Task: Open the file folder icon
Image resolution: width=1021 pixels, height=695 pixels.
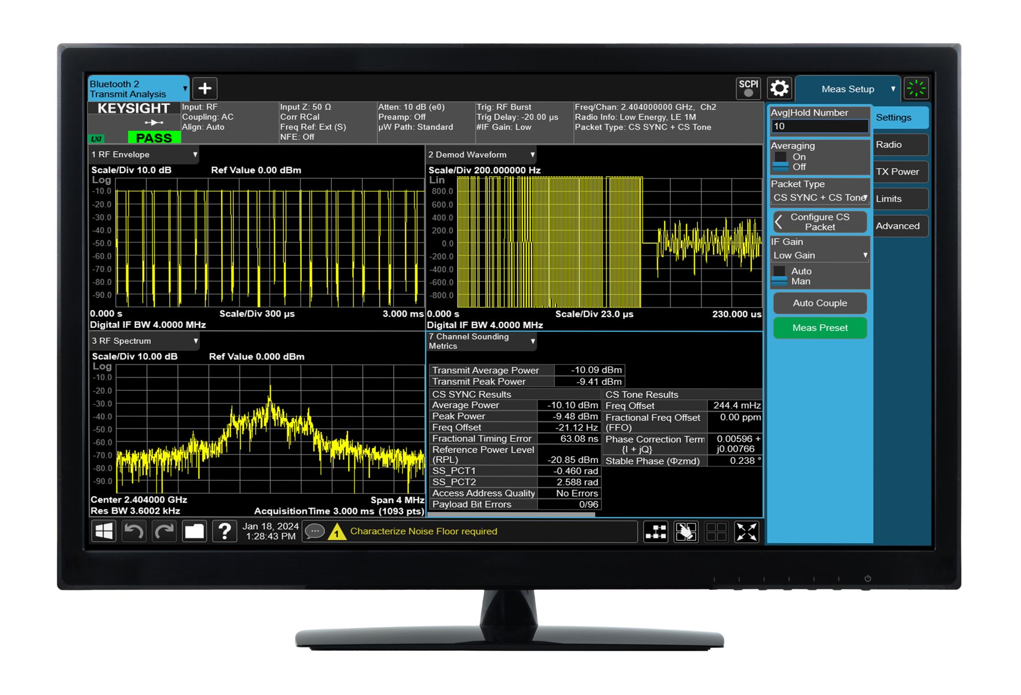Action: [195, 532]
